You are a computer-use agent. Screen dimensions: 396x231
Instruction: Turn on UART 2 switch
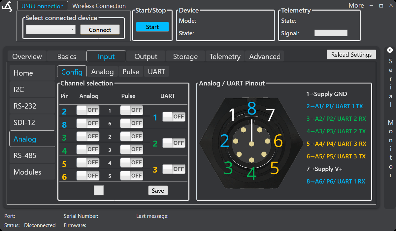click(174, 143)
